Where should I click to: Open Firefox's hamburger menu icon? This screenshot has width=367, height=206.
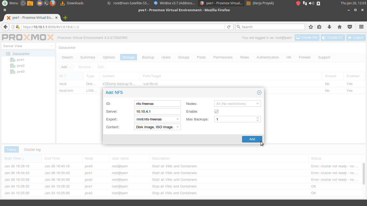tap(361, 27)
